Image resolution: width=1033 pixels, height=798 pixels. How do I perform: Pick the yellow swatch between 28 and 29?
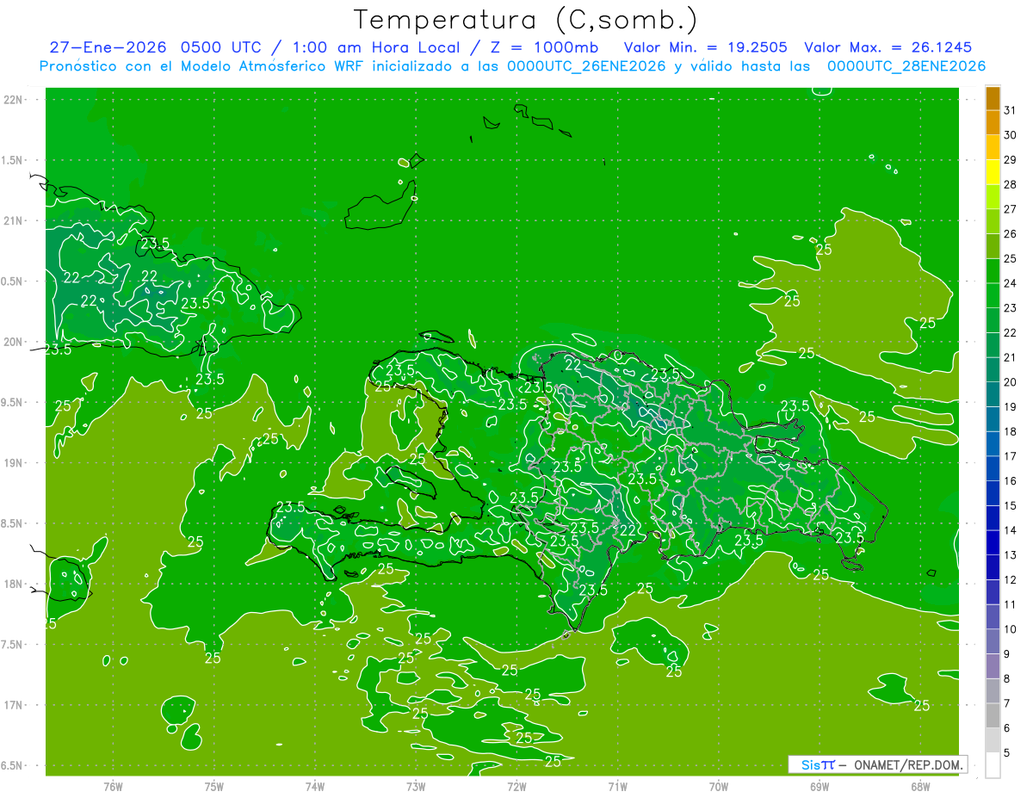coord(993,172)
